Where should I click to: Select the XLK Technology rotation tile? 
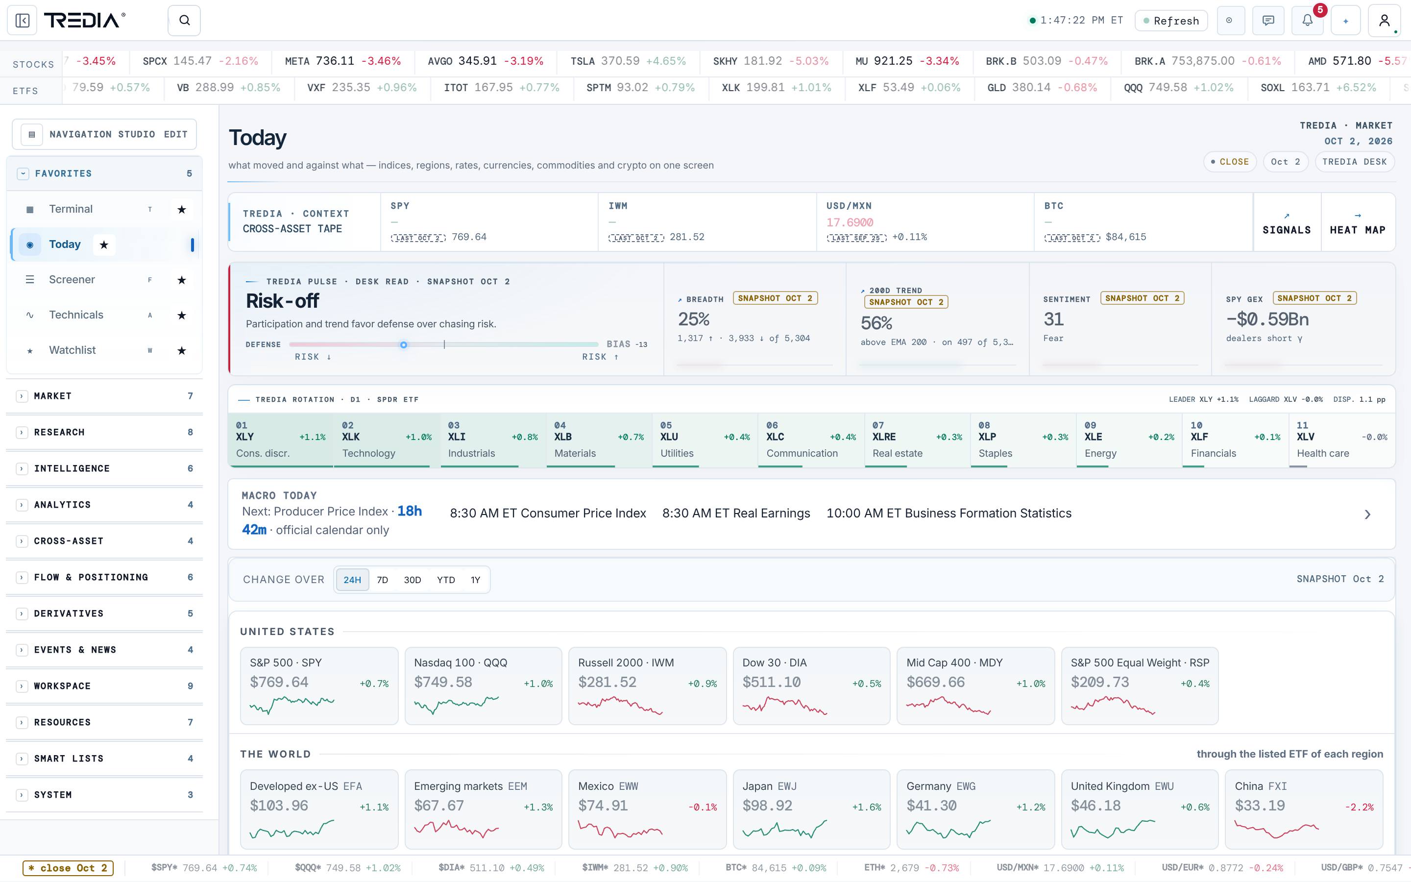(387, 440)
